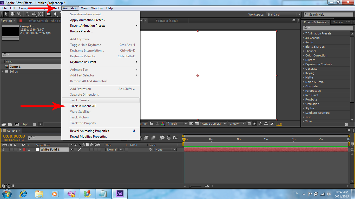Click the 8 bpc color depth button
Viewport: 355px width, 199px height.
tap(24, 124)
